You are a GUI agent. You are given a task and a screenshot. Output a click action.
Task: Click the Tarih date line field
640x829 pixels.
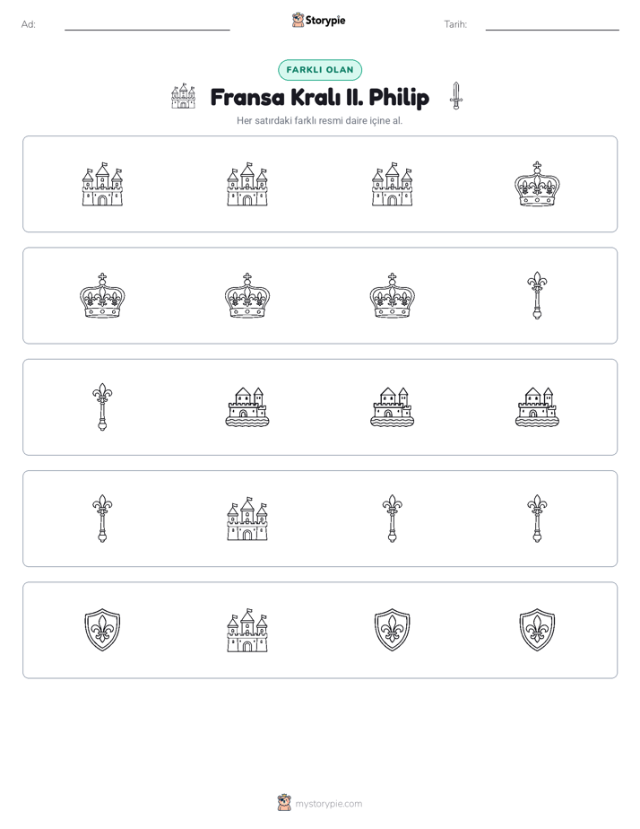552,25
